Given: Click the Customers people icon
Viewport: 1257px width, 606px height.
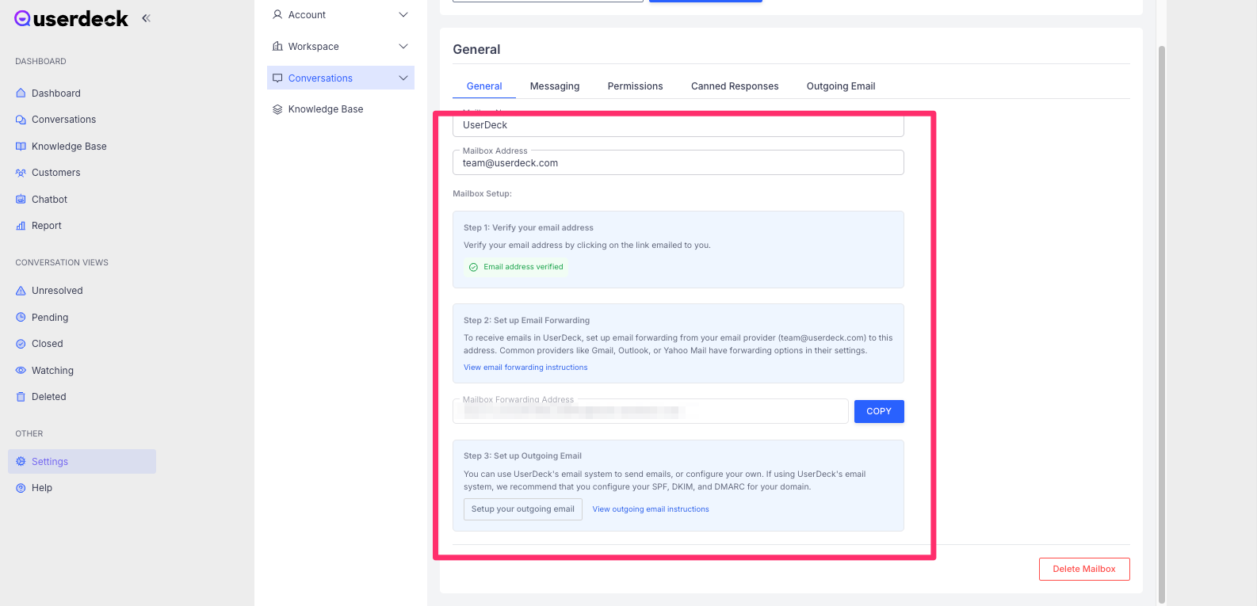Looking at the screenshot, I should [21, 173].
